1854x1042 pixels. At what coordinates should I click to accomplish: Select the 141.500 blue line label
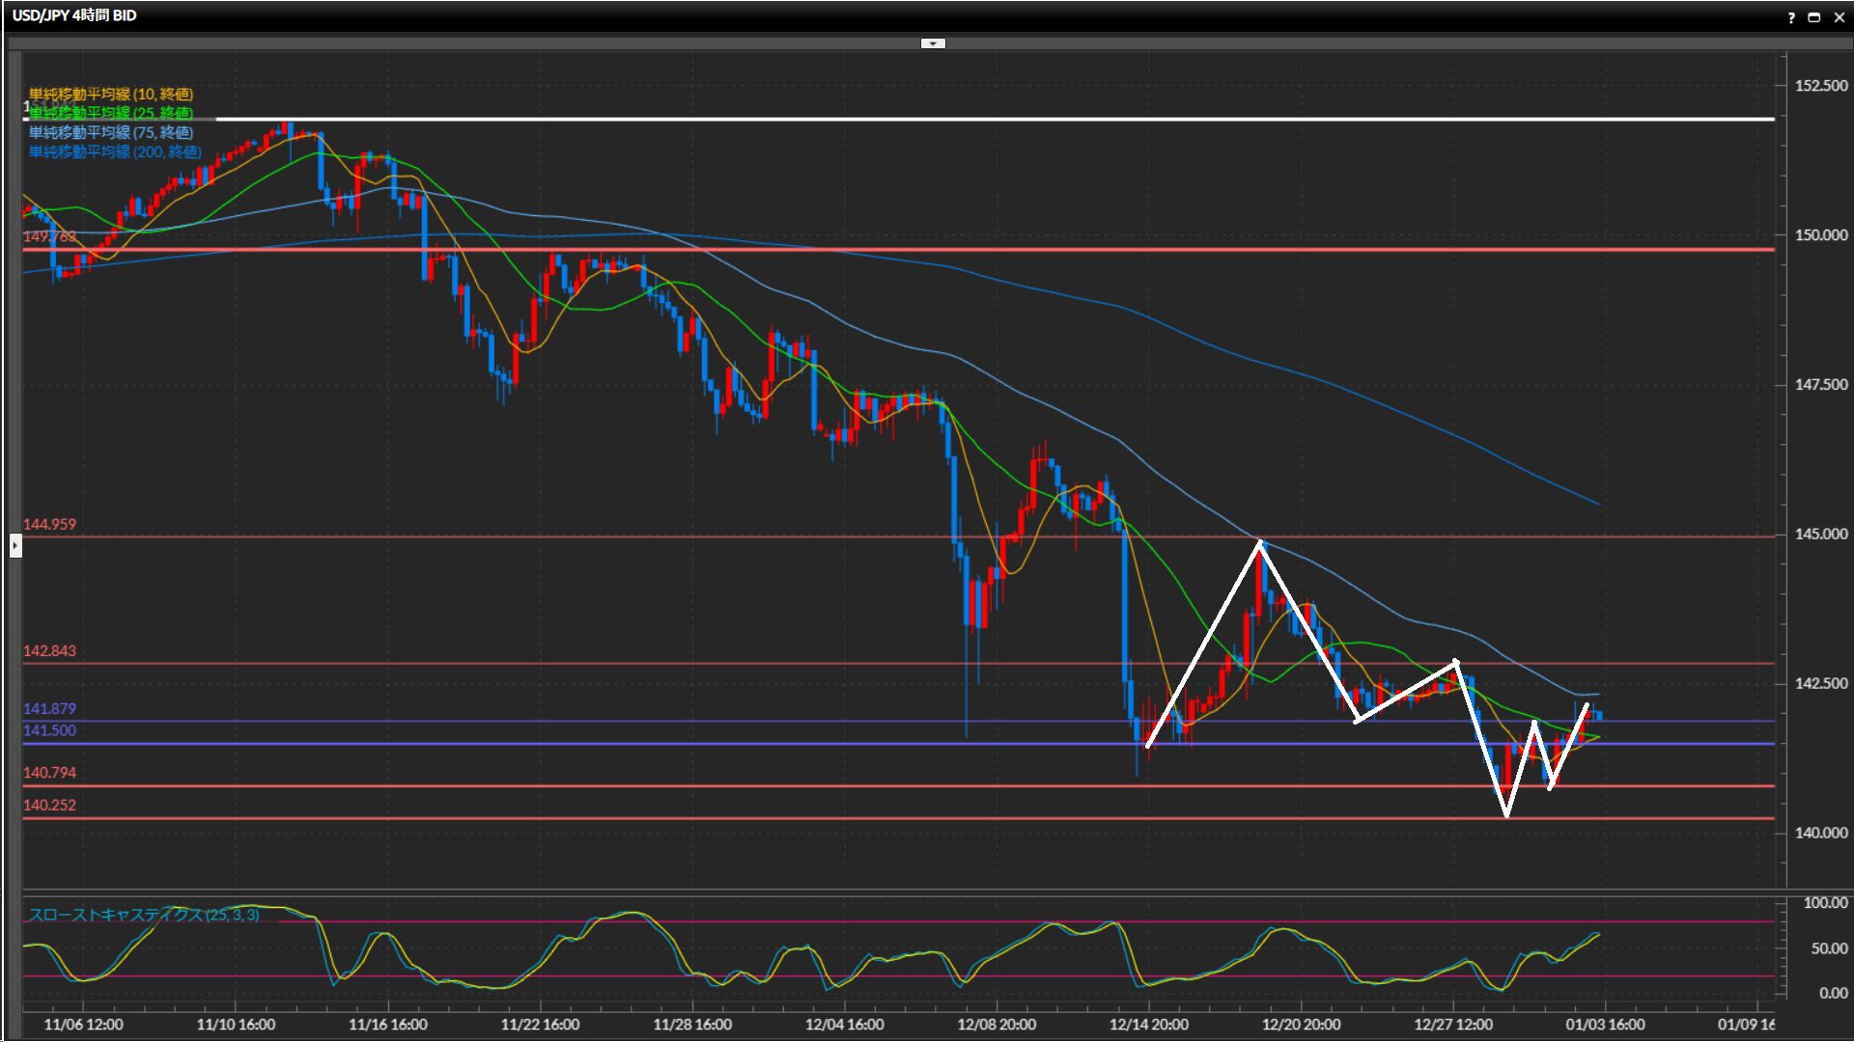49,730
